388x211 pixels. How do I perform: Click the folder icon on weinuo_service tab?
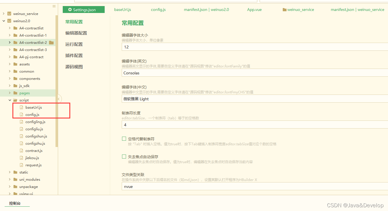coord(284,10)
